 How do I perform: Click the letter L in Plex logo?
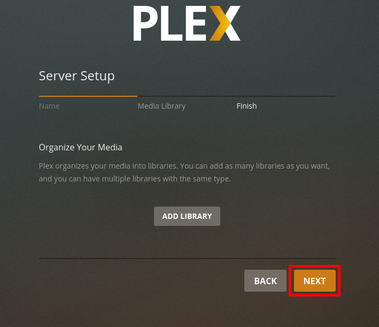tap(172, 23)
